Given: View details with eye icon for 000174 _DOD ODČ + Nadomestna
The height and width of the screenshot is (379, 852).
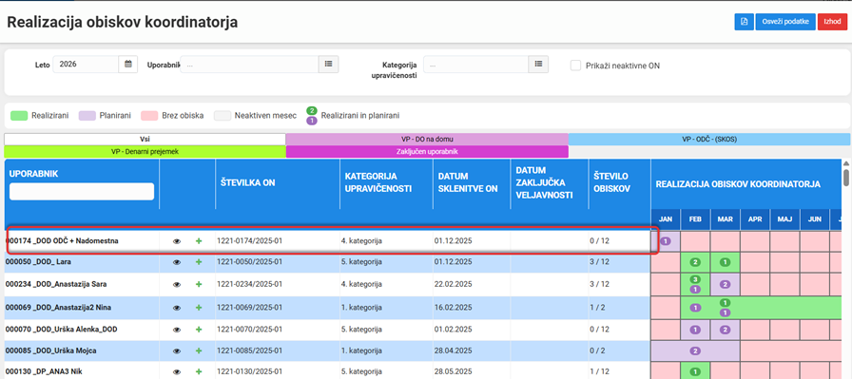Looking at the screenshot, I should point(177,241).
